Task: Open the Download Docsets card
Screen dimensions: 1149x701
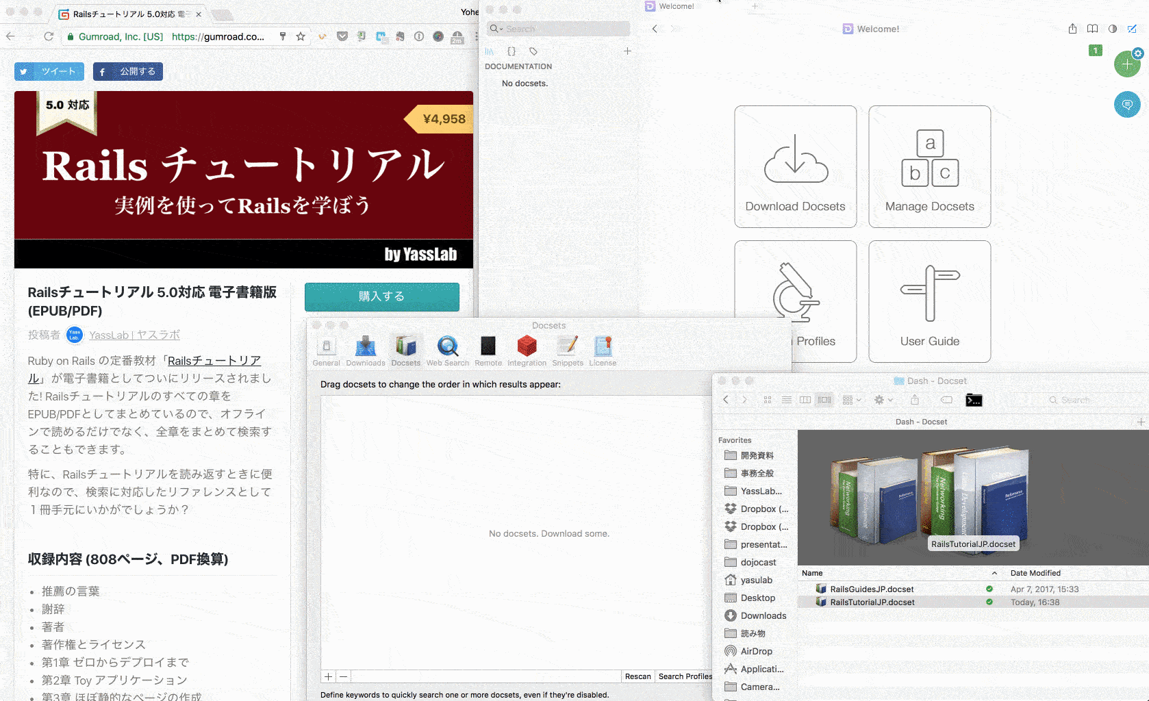Action: pyautogui.click(x=796, y=166)
